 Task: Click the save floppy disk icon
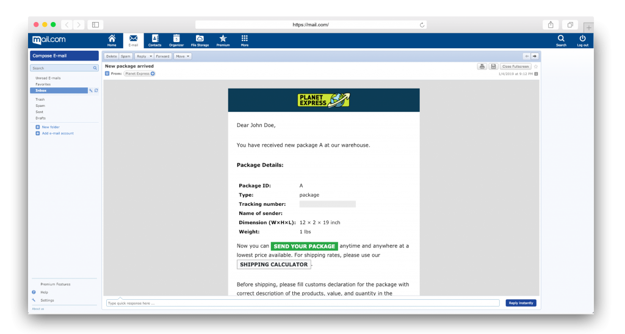coord(493,67)
